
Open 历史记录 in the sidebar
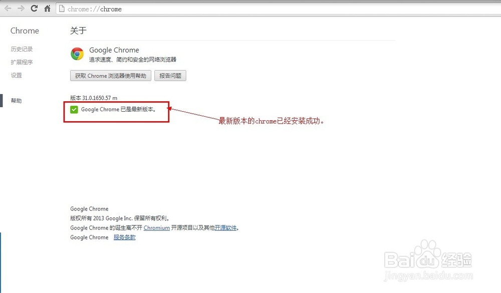(x=22, y=49)
